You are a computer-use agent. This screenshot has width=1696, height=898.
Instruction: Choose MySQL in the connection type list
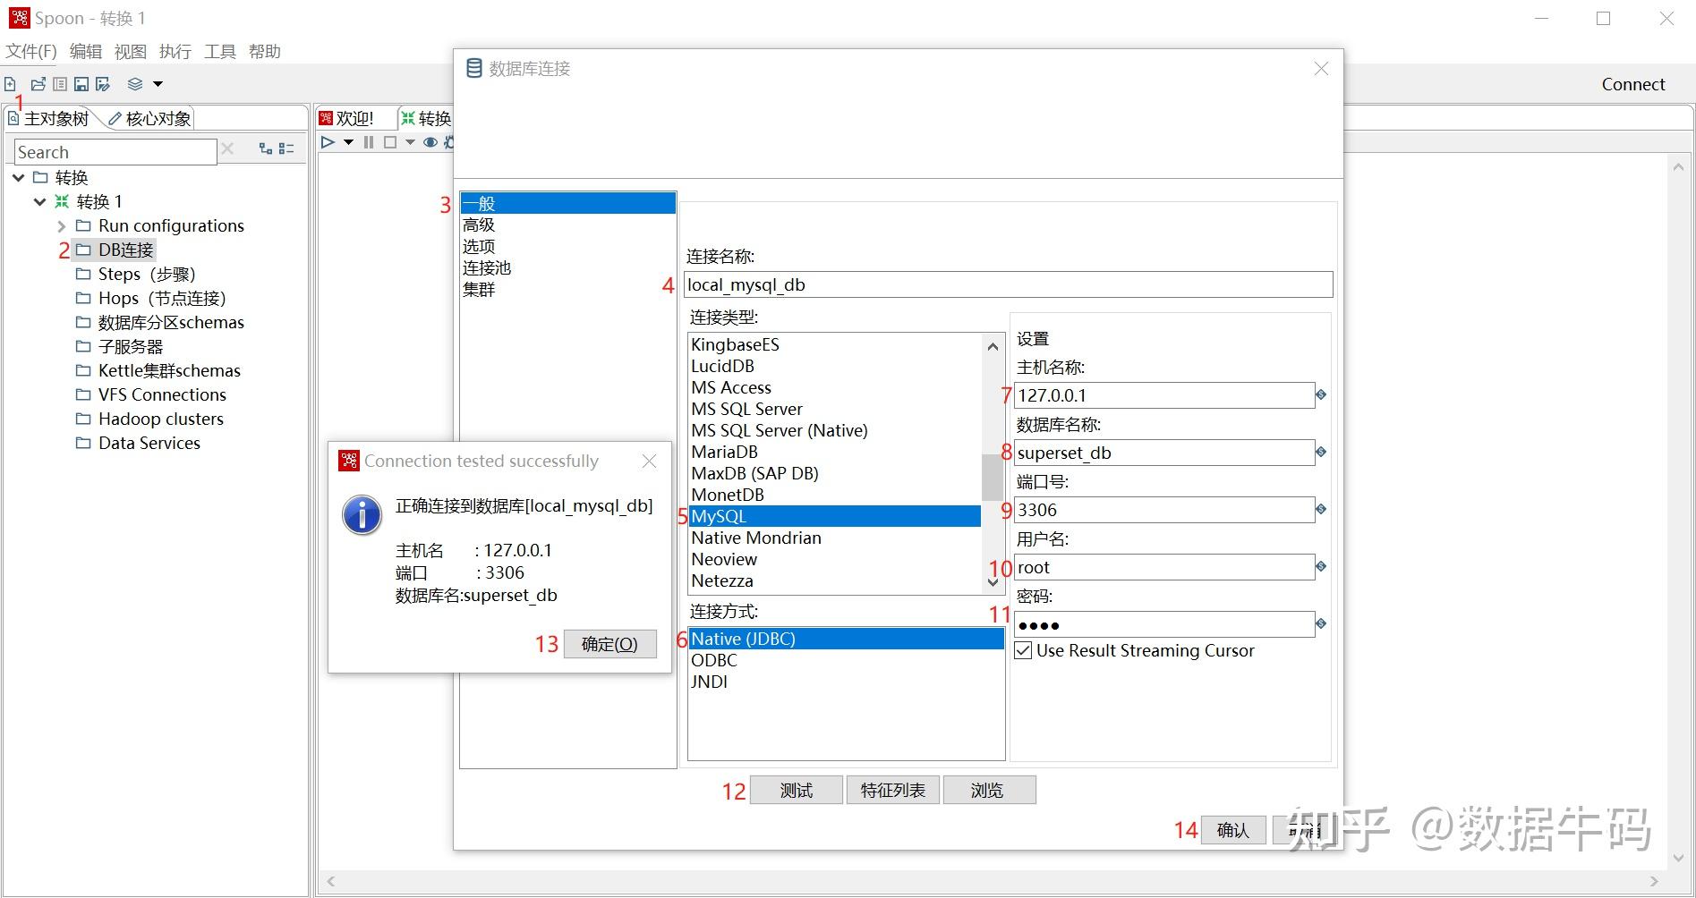(835, 516)
